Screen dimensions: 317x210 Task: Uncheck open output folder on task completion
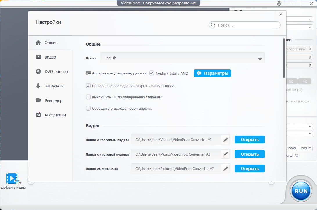pos(88,86)
